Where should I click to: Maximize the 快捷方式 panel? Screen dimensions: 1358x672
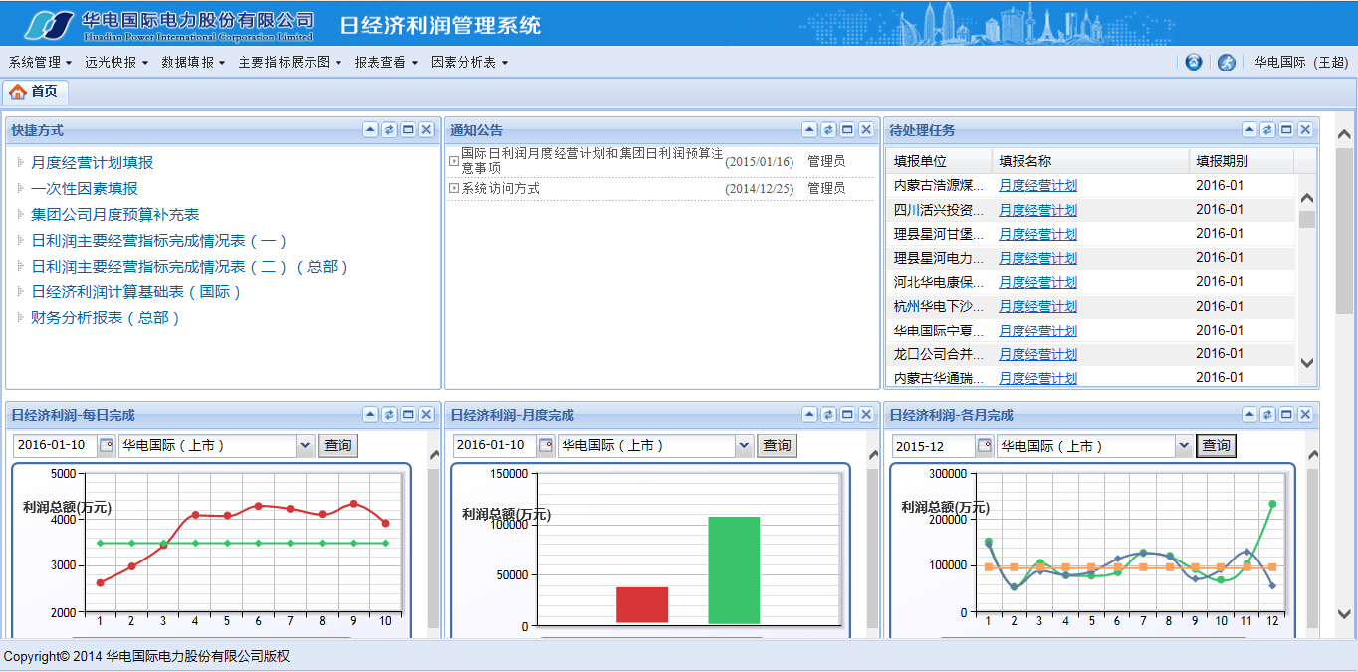[408, 130]
